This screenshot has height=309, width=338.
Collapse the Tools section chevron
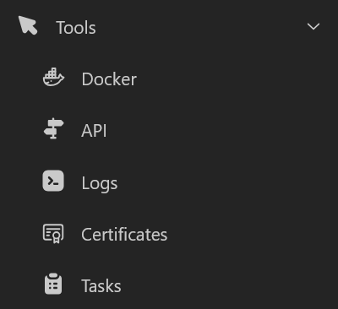313,26
